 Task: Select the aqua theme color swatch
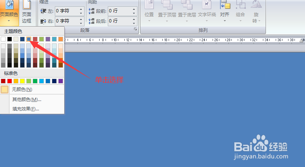[54, 39]
